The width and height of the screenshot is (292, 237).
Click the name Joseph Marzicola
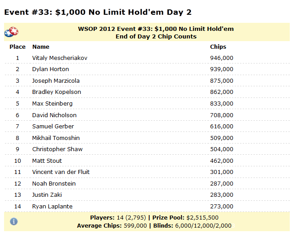tap(56, 81)
